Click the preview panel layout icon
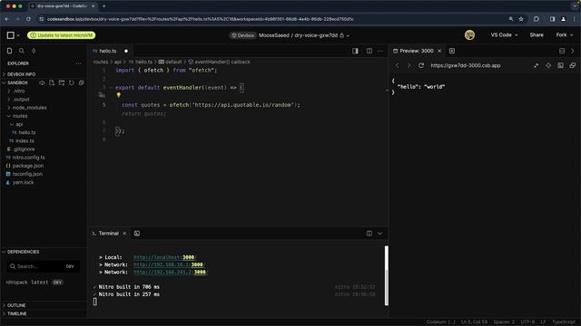Viewport: 581px width, 326px height. click(562, 51)
